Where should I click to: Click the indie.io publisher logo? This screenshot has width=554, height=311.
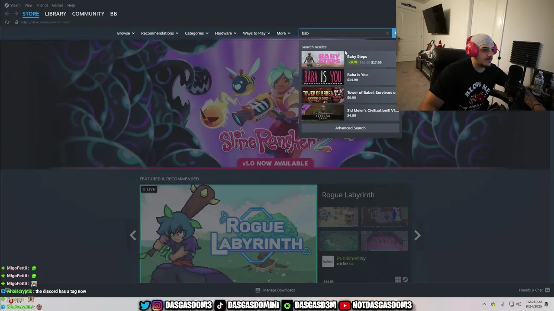pos(328,261)
